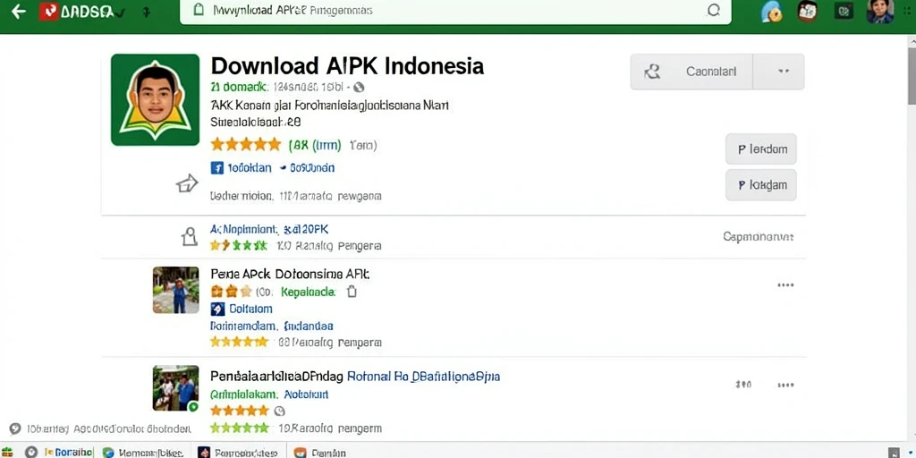Open the three-dots menu for Pene APck row
The height and width of the screenshot is (458, 916).
pyautogui.click(x=785, y=285)
